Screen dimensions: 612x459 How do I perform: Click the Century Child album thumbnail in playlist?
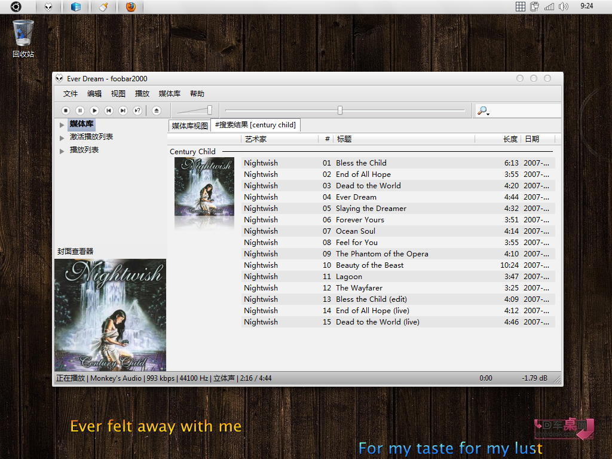tap(204, 186)
